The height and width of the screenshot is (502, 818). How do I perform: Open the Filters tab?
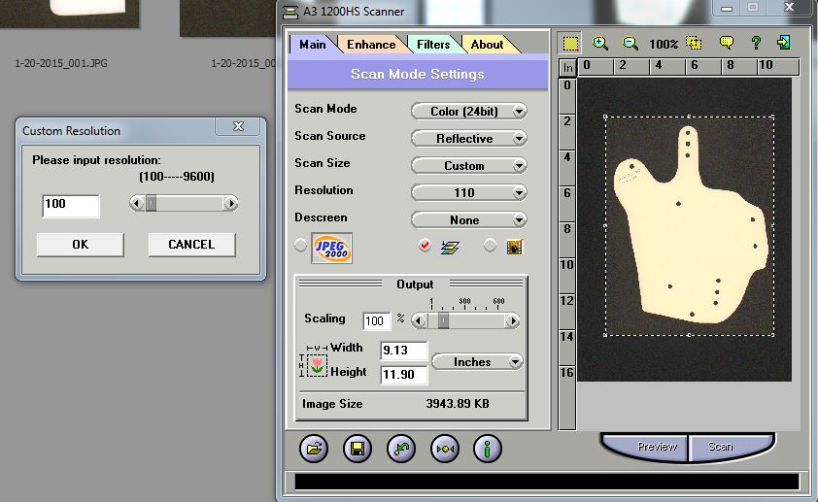click(x=433, y=45)
